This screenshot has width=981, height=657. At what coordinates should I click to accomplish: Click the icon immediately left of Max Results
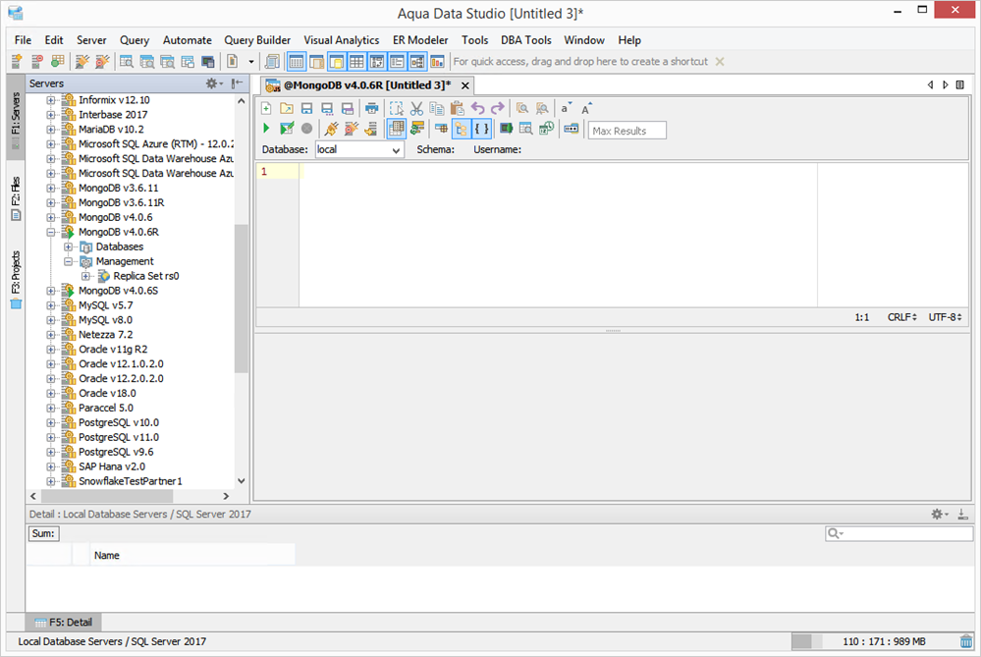coord(572,129)
